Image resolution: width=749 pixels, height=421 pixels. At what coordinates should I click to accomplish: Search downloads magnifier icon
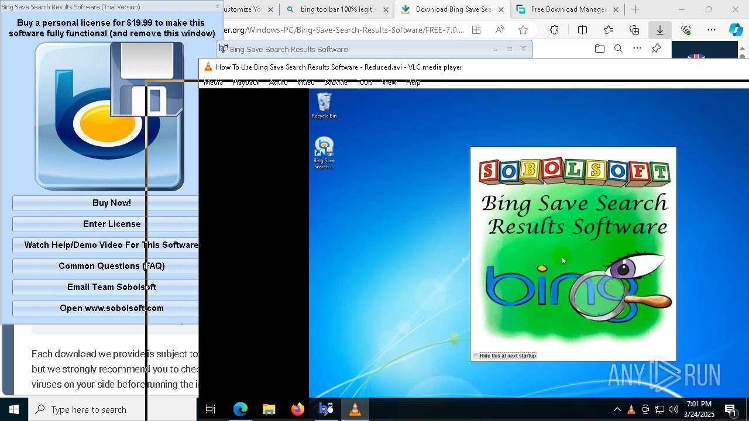pos(619,49)
